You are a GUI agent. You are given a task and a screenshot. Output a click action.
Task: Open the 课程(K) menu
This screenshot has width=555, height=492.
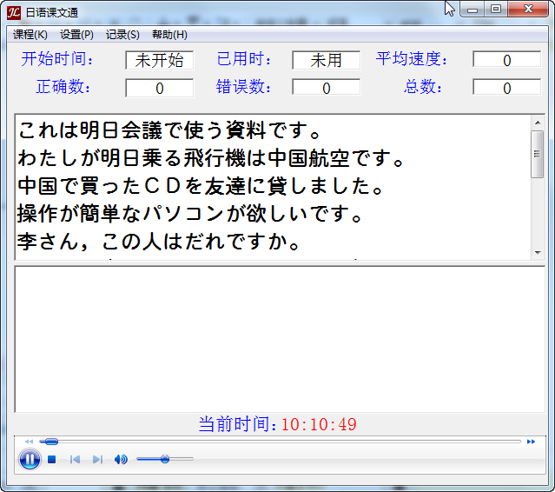point(30,35)
